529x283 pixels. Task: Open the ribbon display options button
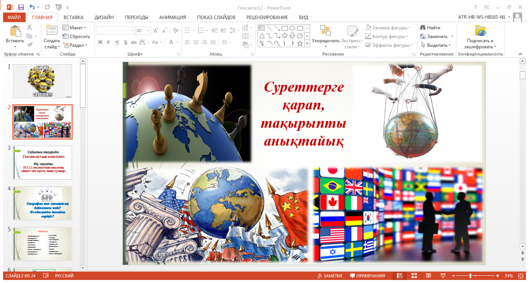[x=487, y=7]
